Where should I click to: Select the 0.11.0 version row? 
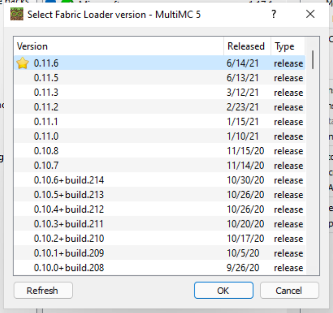point(46,136)
